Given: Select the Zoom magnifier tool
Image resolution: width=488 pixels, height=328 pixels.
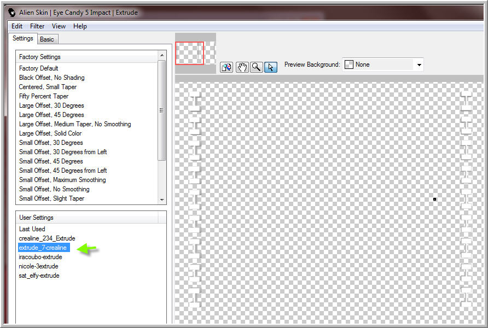Looking at the screenshot, I should [257, 67].
